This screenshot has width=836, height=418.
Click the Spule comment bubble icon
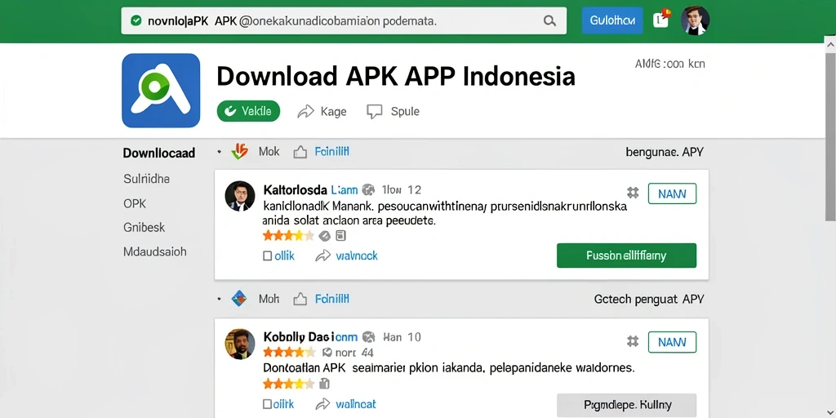[x=375, y=111]
